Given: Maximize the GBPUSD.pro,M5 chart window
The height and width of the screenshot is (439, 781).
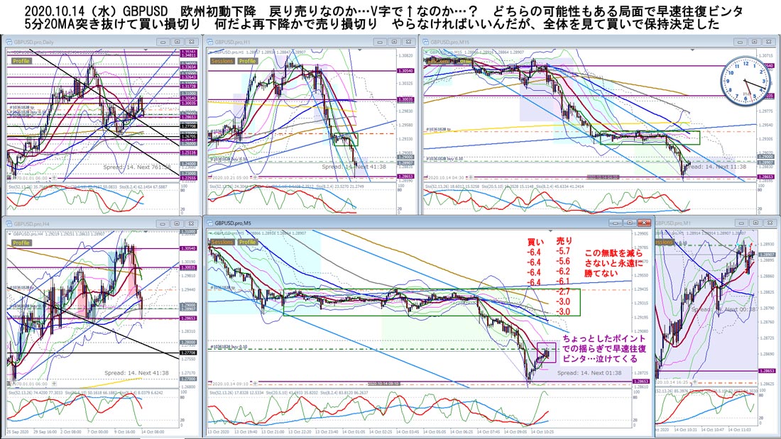Looking at the screenshot, I should pyautogui.click(x=630, y=223).
